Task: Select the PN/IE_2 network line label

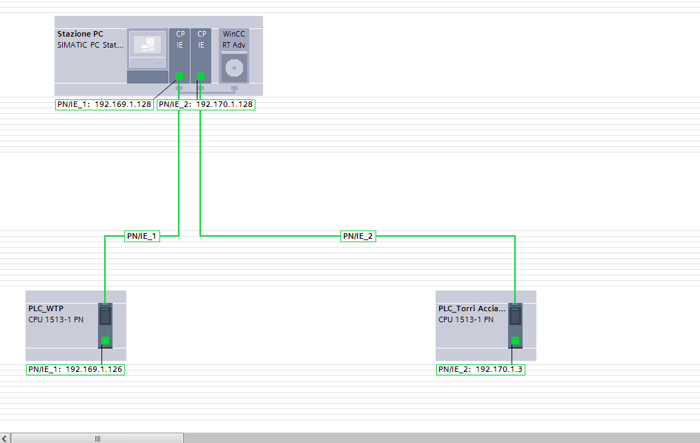Action: pos(358,236)
